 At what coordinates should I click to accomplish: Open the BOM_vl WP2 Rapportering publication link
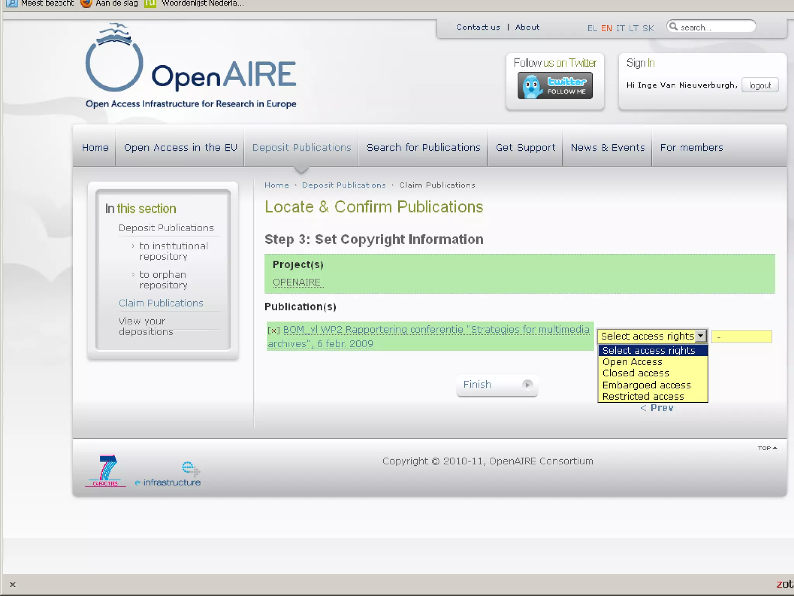pos(428,336)
